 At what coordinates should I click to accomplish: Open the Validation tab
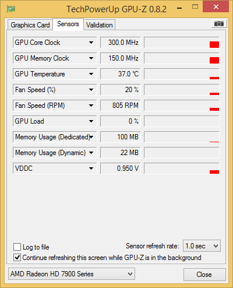100,25
